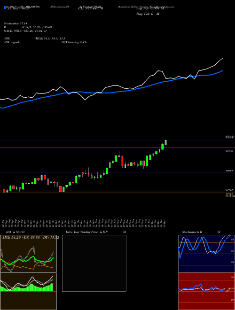Click the 'ADX: 54.29 +DY: 38.88 -DY: 11.52' readout
The width and height of the screenshot is (235, 310).
[30, 237]
